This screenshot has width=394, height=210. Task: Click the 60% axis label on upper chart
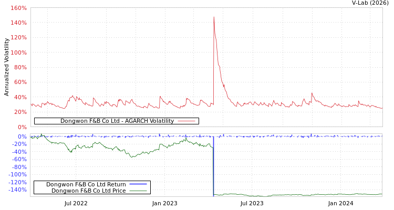click(20, 82)
